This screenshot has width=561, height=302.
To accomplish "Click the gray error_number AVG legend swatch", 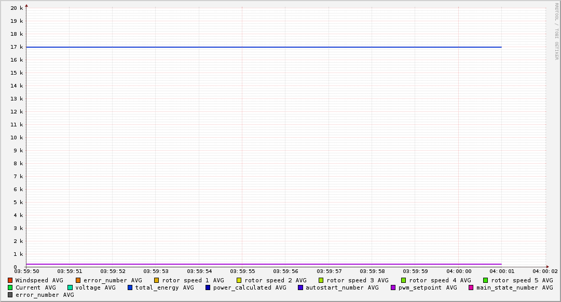I will 10,295.
